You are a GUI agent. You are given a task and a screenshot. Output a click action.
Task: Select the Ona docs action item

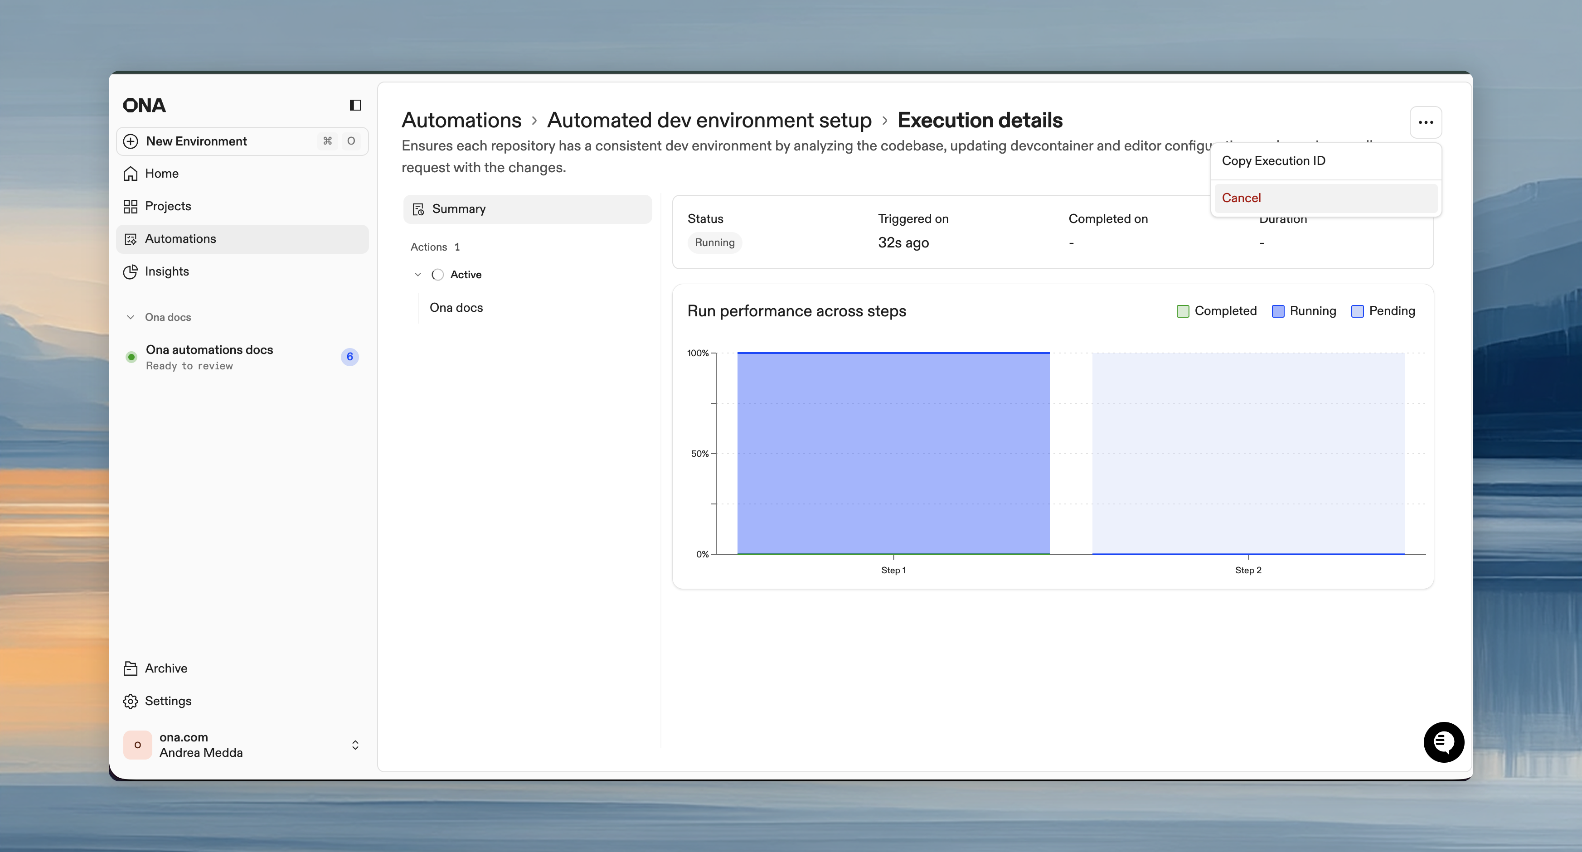click(x=456, y=308)
